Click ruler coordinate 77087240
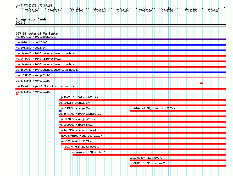233x176 pixels. click(168, 10)
